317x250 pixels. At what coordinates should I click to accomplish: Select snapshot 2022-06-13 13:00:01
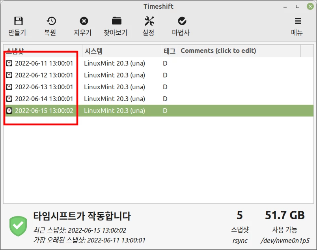point(44,87)
